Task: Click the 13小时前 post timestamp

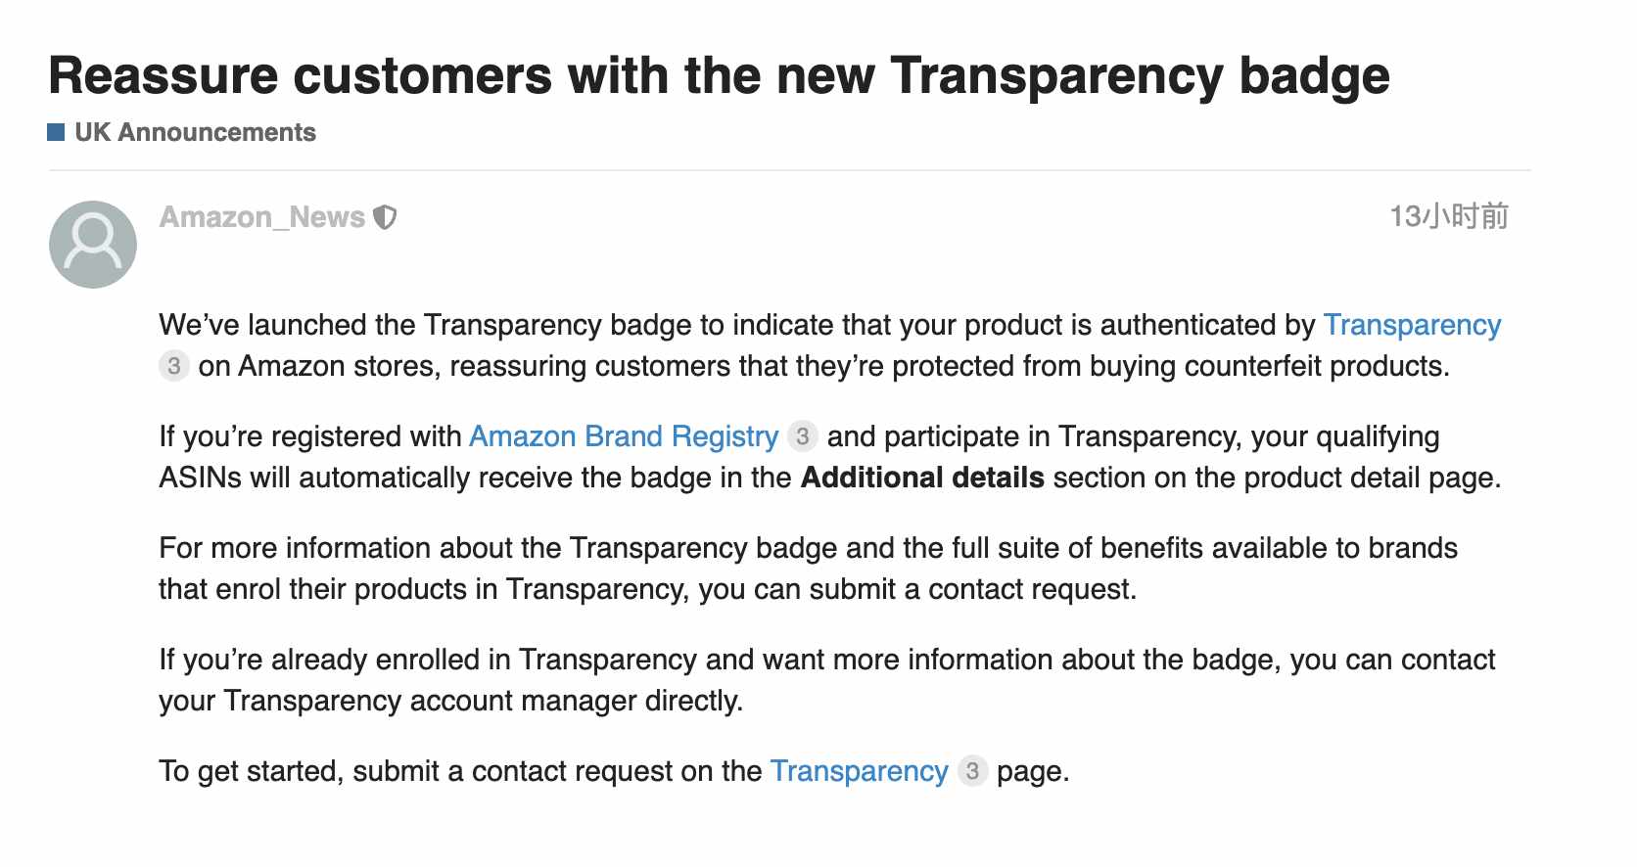Action: [x=1449, y=216]
